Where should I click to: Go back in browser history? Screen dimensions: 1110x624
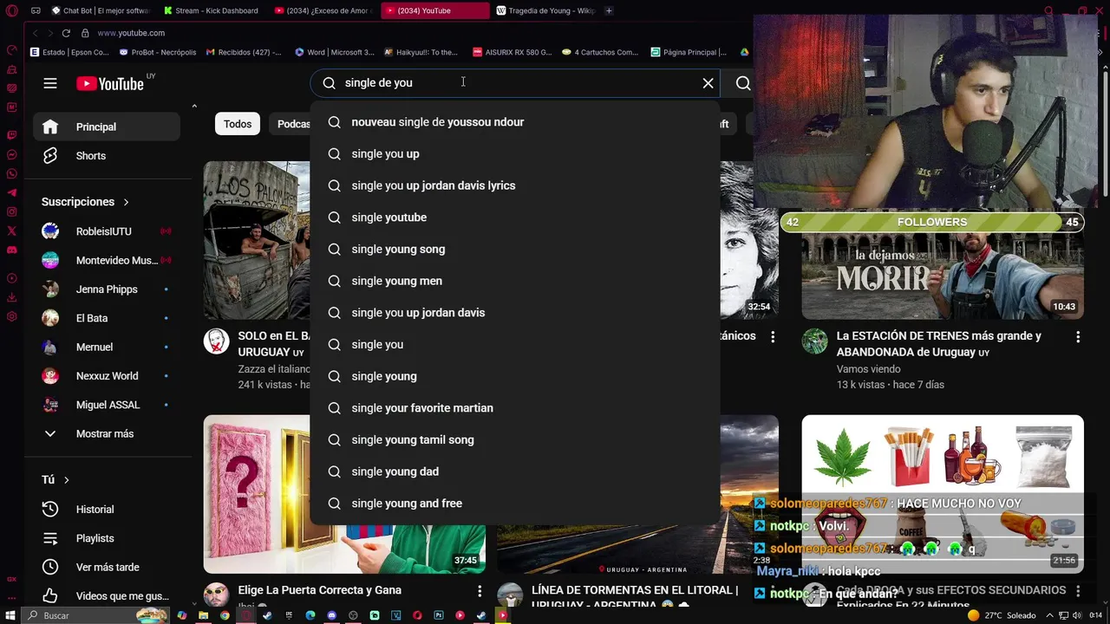point(36,33)
